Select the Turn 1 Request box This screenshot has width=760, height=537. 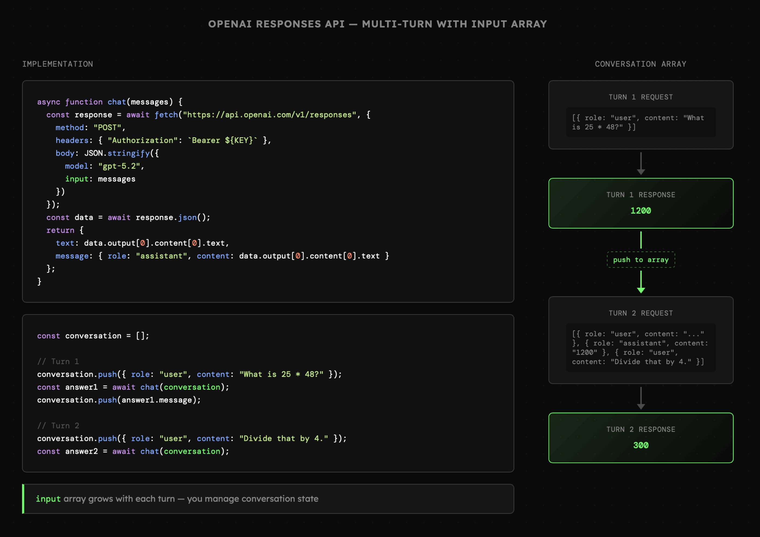(x=641, y=115)
